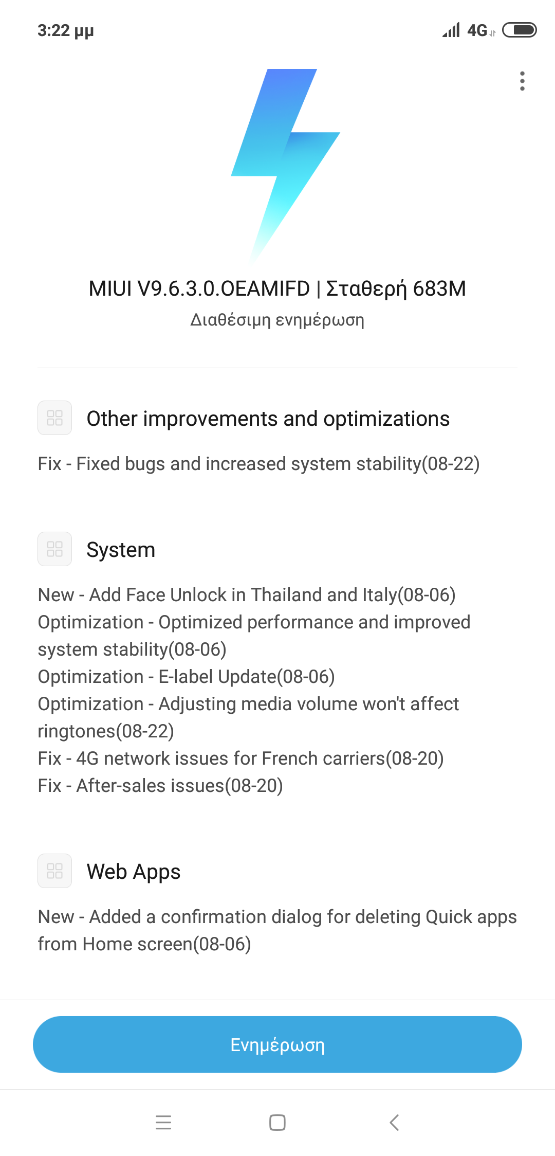Tap the Face Unlock Thailand and Italy entry
This screenshot has width=555, height=1156.
pos(247,595)
